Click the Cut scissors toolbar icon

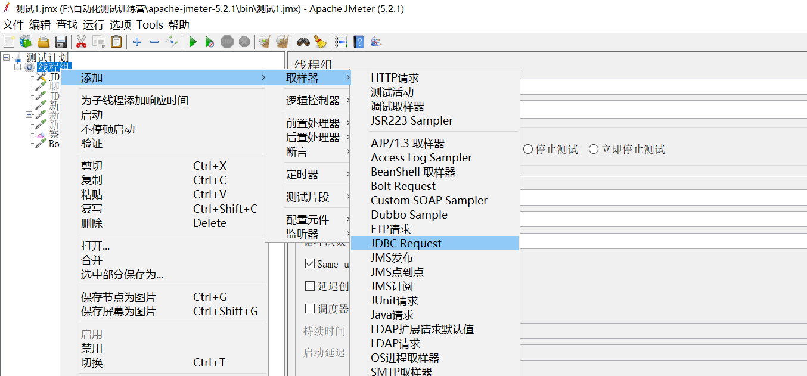pyautogui.click(x=82, y=42)
